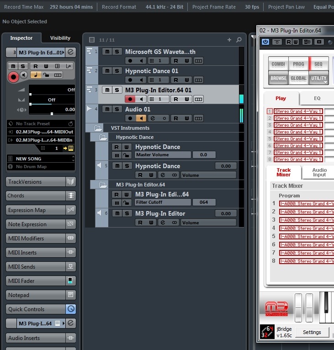Open MIDI input routing 02.M3Plug-I...r.64-MIDIIn
Image resolution: width=334 pixels, height=350 pixels.
41,140
